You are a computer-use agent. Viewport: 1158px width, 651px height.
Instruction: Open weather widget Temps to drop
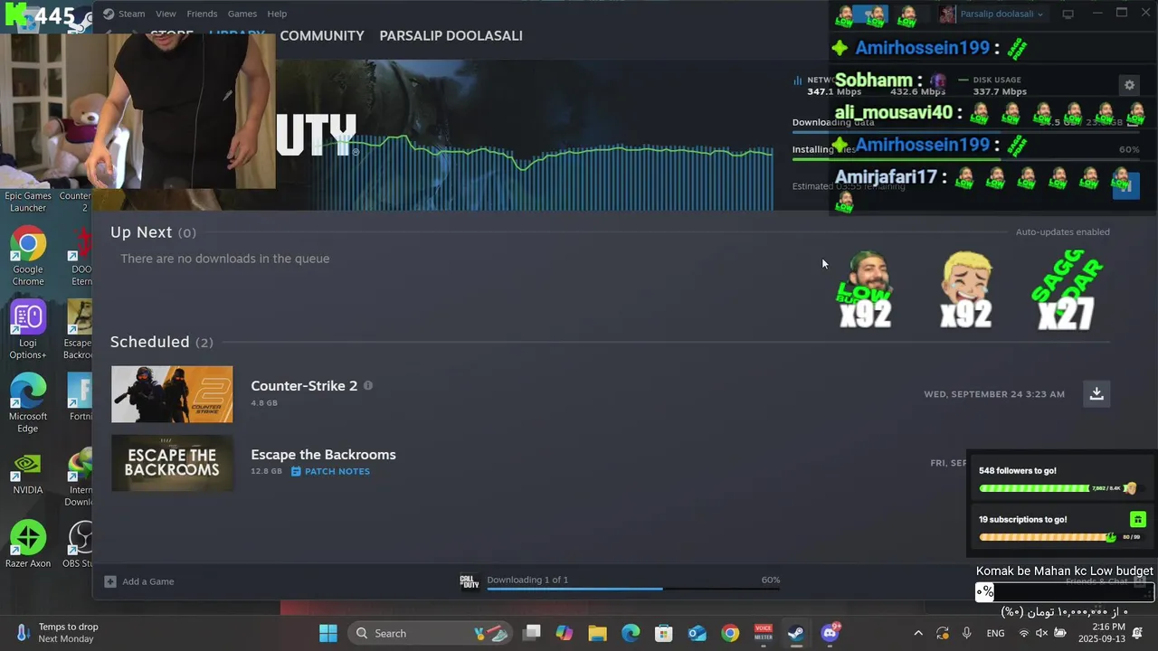click(56, 633)
